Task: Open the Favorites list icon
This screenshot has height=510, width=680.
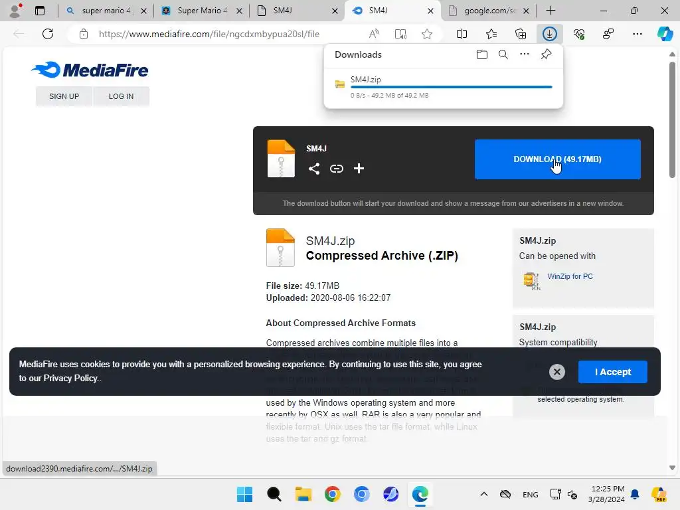Action: click(491, 34)
